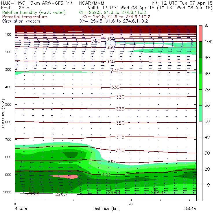Click the 320 isentrope contour label
Viewport: 214px width, 214px height.
(x=120, y=123)
